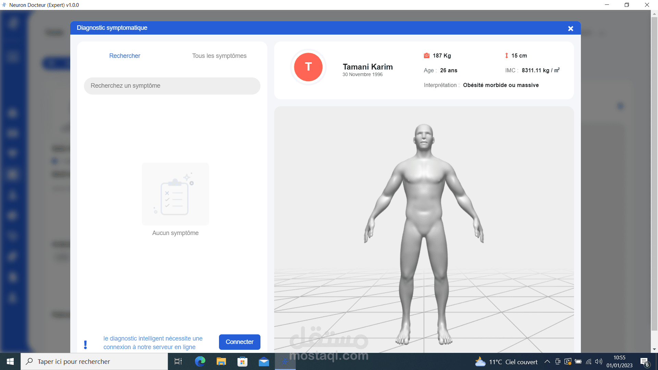The width and height of the screenshot is (658, 370).
Task: Click the red T patient avatar
Action: [x=308, y=67]
